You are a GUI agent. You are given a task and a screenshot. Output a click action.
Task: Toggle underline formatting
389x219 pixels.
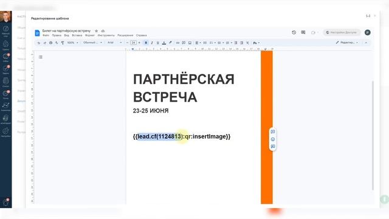[x=158, y=43]
